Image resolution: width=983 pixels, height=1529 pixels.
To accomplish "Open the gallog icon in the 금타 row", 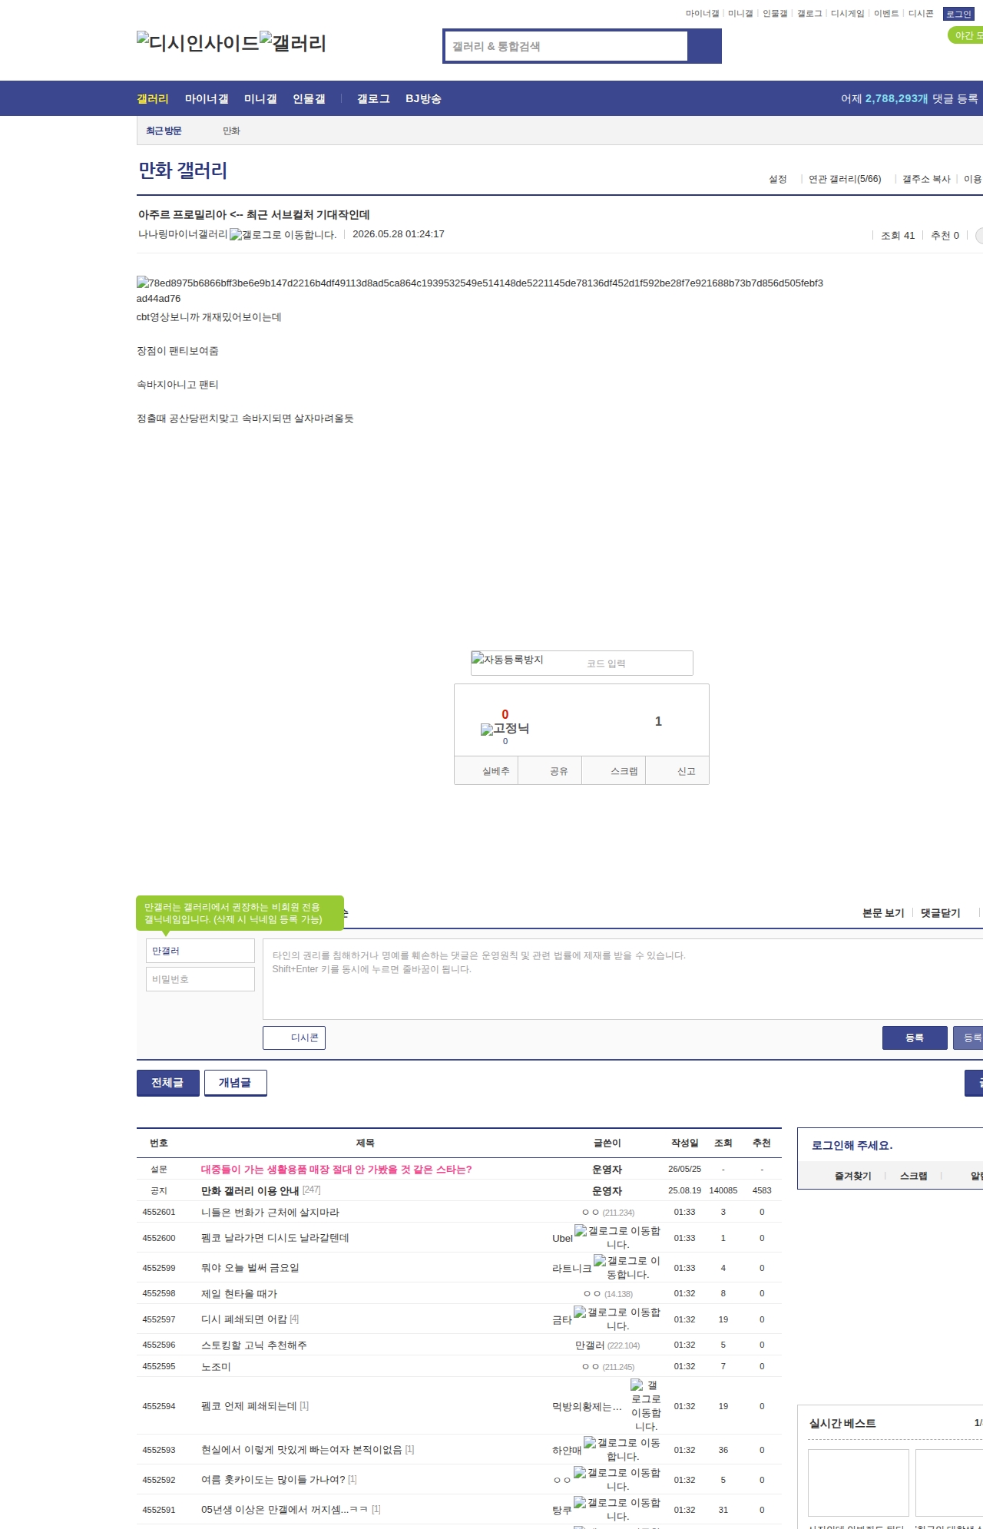I will (x=617, y=1319).
